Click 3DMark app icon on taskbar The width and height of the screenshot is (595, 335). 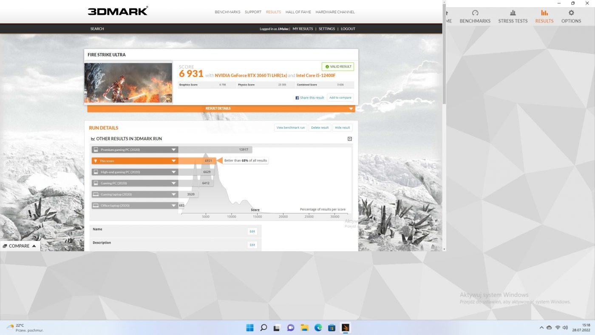tap(346, 328)
